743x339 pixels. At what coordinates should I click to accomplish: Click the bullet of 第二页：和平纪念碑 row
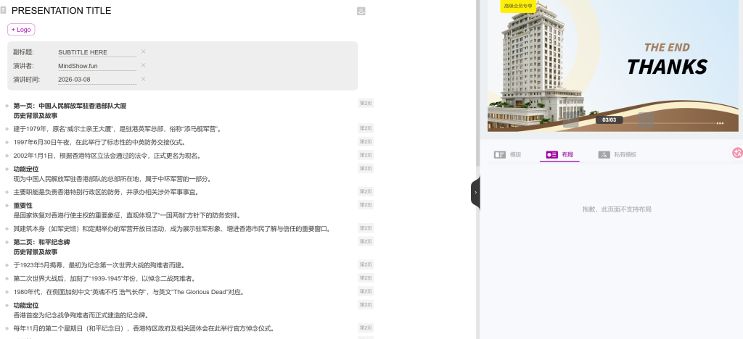click(x=7, y=242)
